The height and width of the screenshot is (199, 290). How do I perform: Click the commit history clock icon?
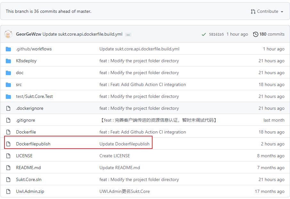(x=255, y=34)
